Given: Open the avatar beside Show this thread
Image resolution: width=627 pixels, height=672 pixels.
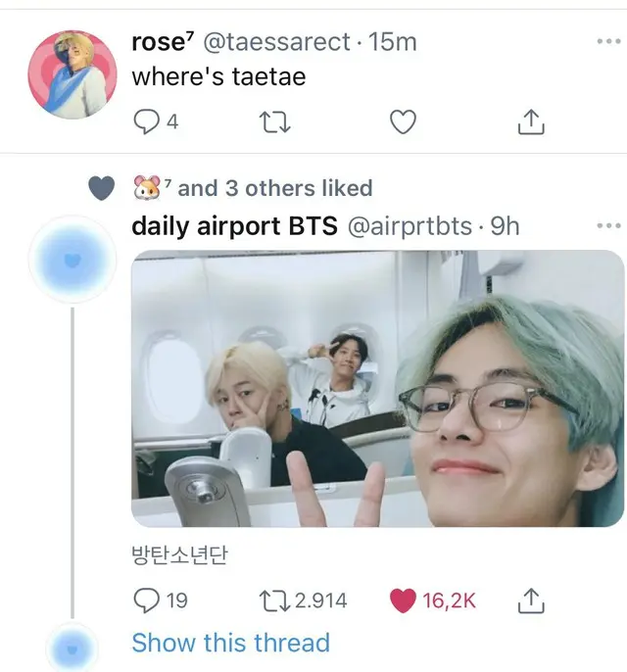Looking at the screenshot, I should click(x=72, y=648).
